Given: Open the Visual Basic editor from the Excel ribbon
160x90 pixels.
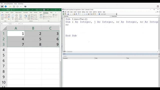Looking at the screenshot, I should (2, 17).
